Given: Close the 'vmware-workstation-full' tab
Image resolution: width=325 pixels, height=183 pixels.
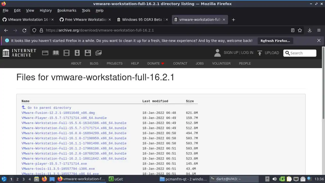Looking at the screenshot, I should point(224,20).
